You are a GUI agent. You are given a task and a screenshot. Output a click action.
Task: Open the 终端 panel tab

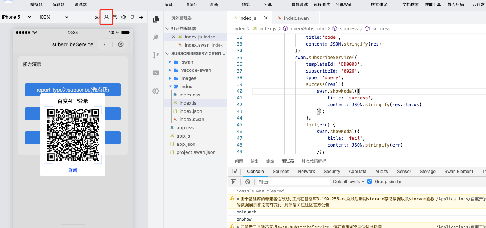pos(270,161)
